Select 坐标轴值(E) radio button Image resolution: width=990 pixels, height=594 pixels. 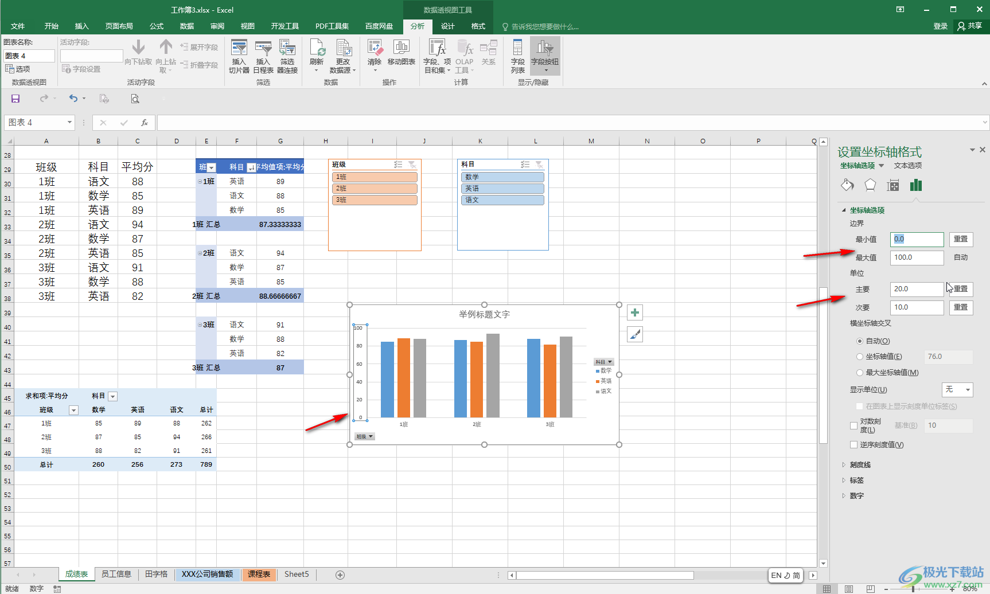(860, 357)
